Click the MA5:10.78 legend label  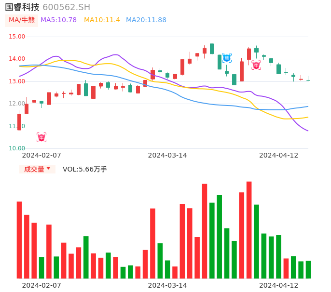pos(58,20)
